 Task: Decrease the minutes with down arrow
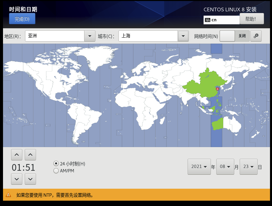30,179
